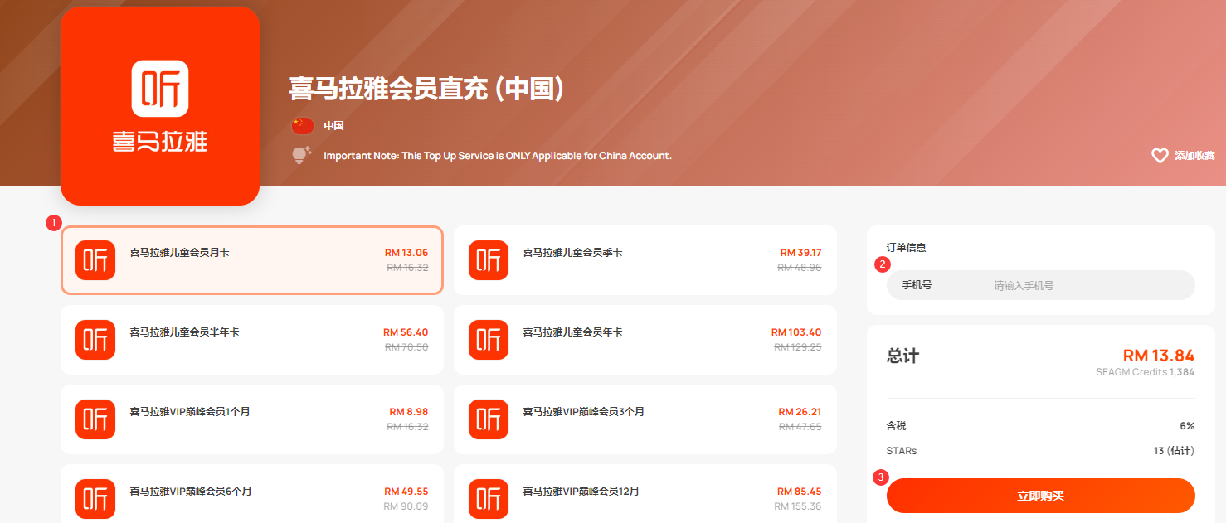Click struck-through price RM 129.25
1226x523 pixels.
[x=798, y=347]
